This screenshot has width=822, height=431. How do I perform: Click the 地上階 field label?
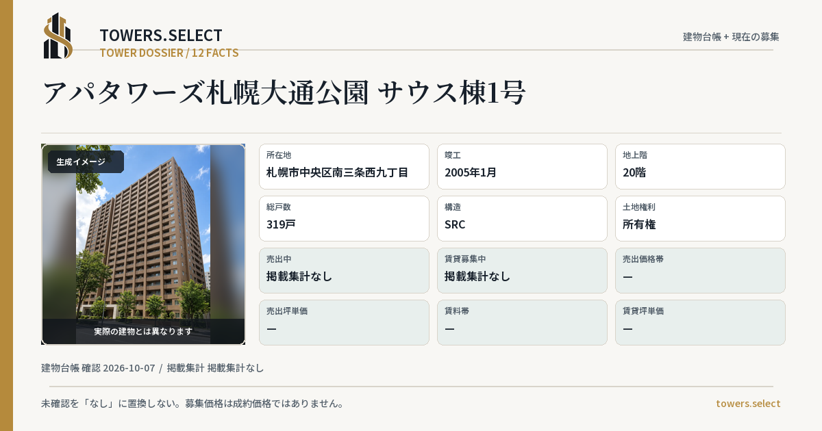pyautogui.click(x=635, y=155)
